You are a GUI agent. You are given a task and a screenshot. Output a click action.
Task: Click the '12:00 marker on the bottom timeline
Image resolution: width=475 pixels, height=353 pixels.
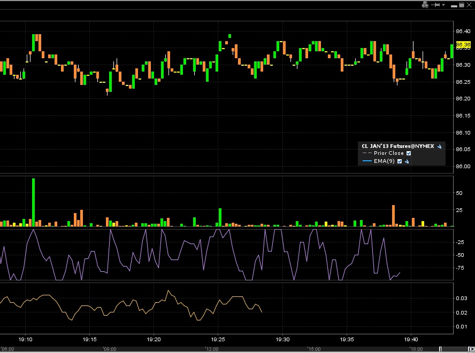pyautogui.click(x=212, y=349)
